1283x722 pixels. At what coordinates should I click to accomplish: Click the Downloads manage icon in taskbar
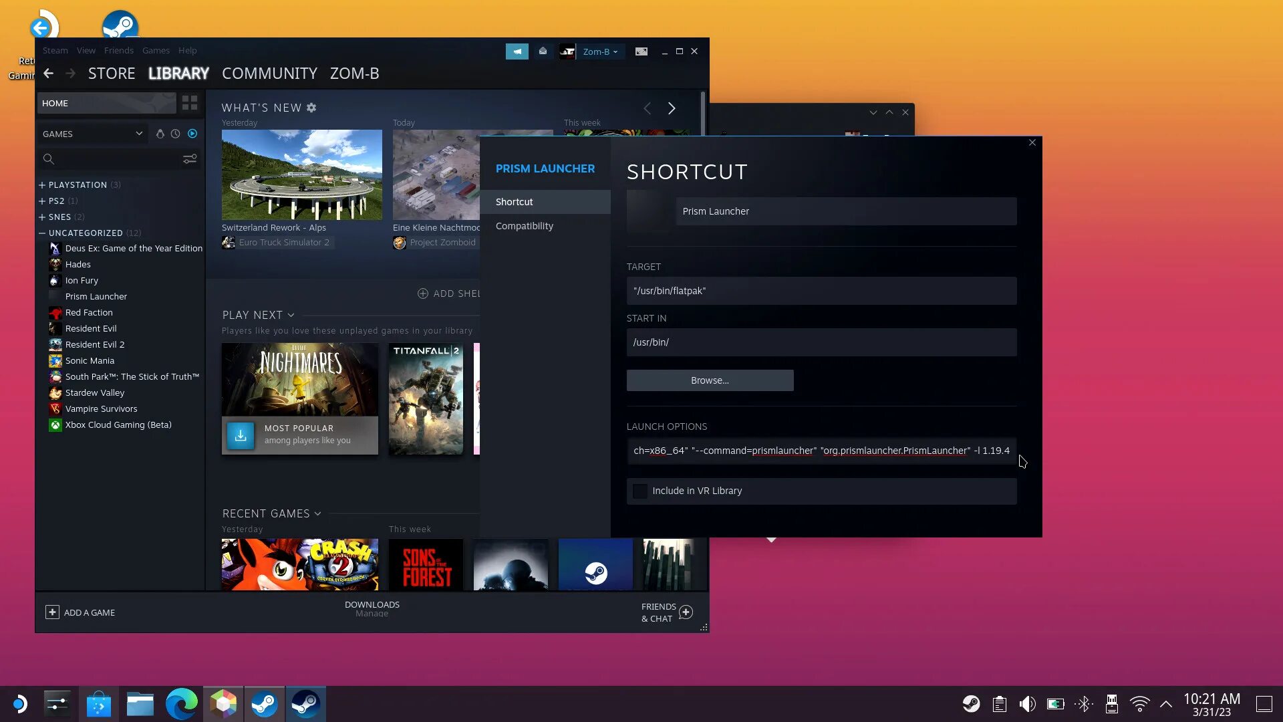[371, 609]
